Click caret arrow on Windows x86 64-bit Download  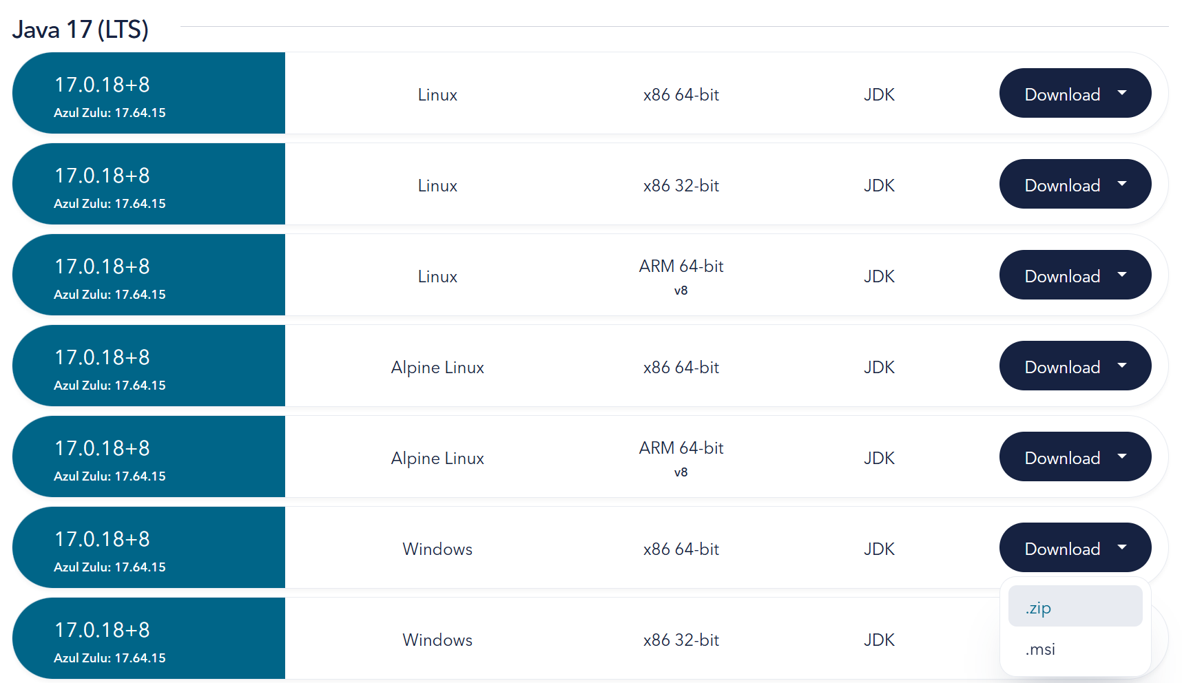[x=1122, y=547]
